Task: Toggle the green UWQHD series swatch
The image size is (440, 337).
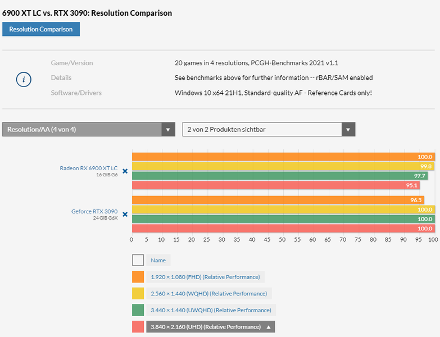Action: point(138,310)
